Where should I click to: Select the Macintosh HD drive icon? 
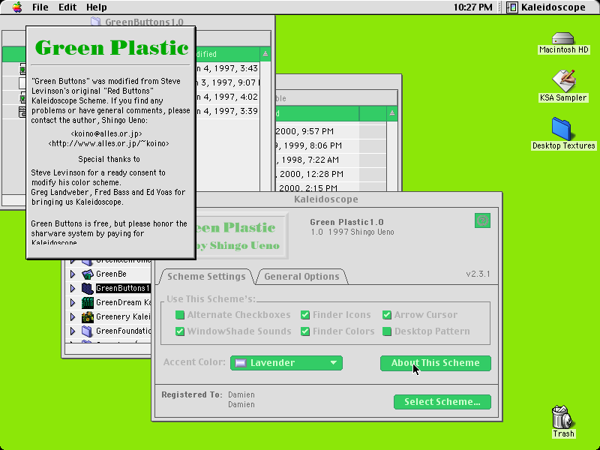tap(563, 38)
